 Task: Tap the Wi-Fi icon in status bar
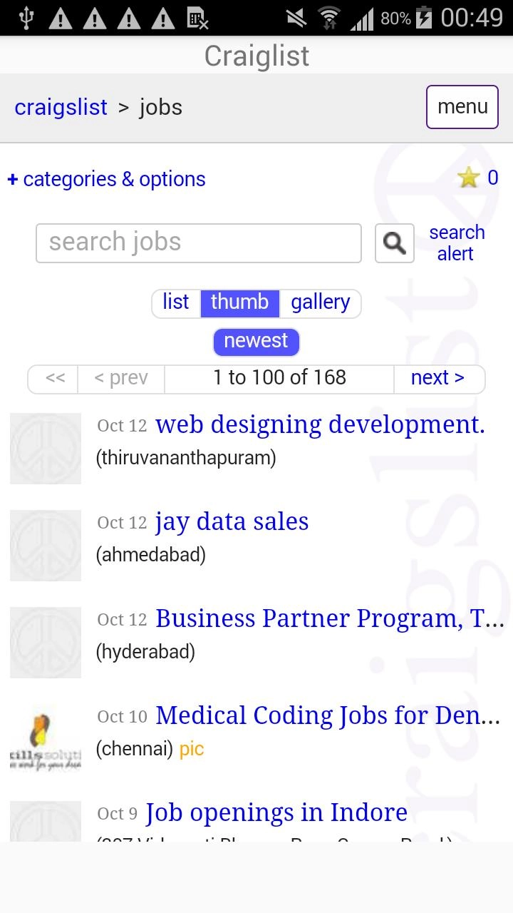click(x=328, y=18)
